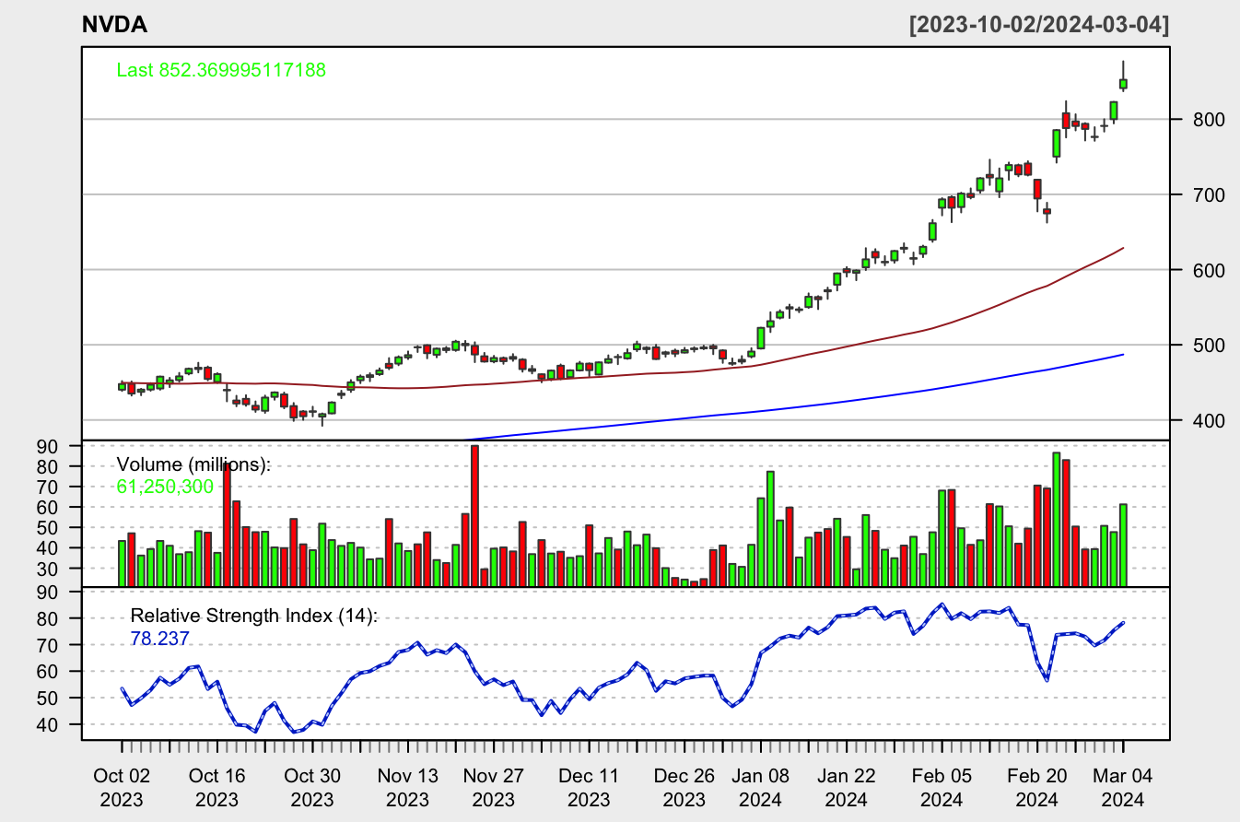1240x822 pixels.
Task: Click the Nov 13 2023 date label
Action: [408, 786]
